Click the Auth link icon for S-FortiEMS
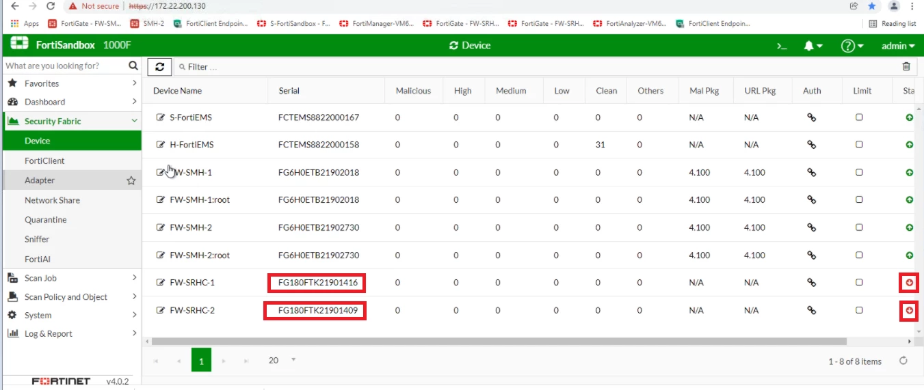Viewport: 924px width, 390px height. click(x=812, y=117)
